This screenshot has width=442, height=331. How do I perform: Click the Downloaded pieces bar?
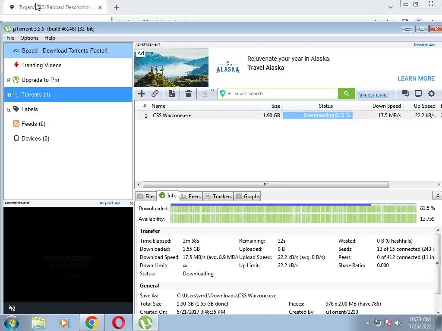[x=293, y=208]
